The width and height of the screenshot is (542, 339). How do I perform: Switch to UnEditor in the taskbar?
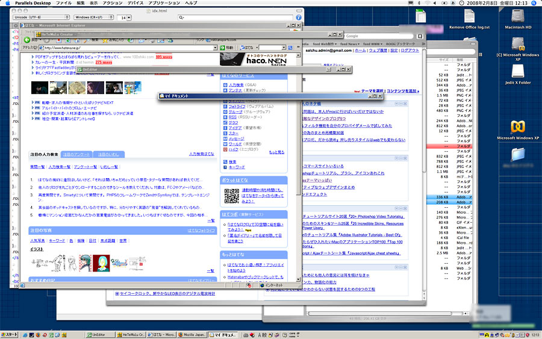click(x=100, y=335)
